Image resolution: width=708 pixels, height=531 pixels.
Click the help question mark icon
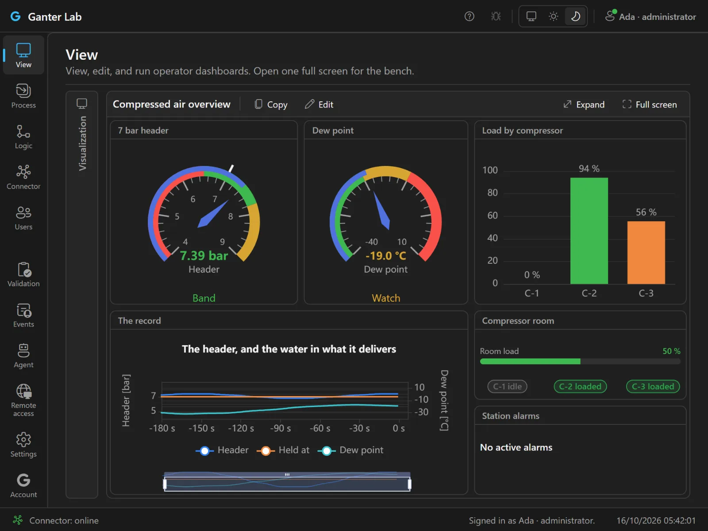469,16
